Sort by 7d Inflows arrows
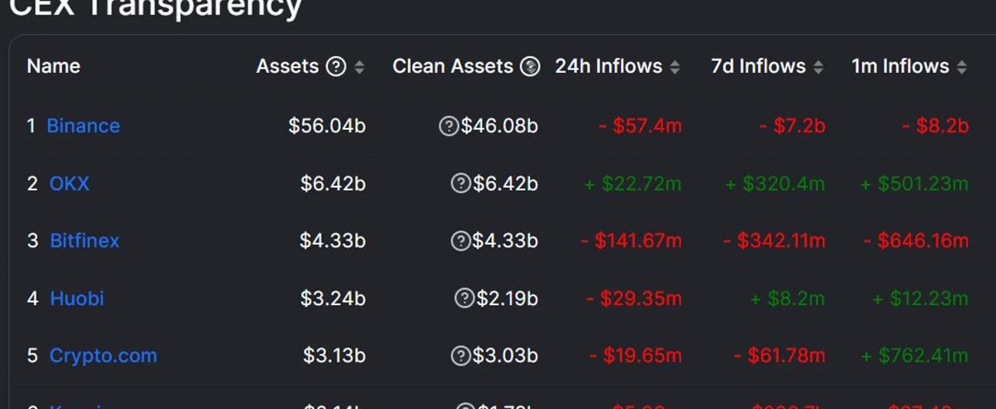Image resolution: width=996 pixels, height=409 pixels. [x=818, y=67]
